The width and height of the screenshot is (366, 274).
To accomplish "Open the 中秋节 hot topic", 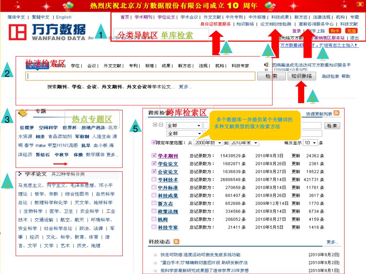I will point(61,155).
